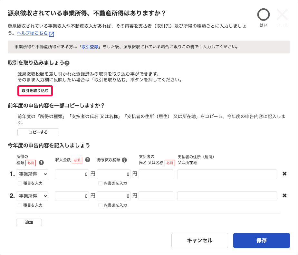Image resolution: width=298 pixels, height=255 pixels.
Task: Focus row 1 収入金額 amount field
Action: click(72, 174)
